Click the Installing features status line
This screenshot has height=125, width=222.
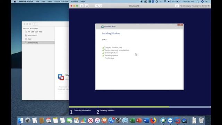[x=111, y=53]
